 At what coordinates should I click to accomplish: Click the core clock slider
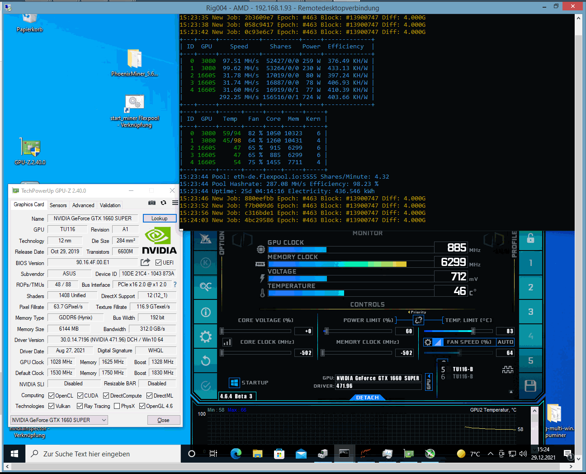pyautogui.click(x=255, y=353)
